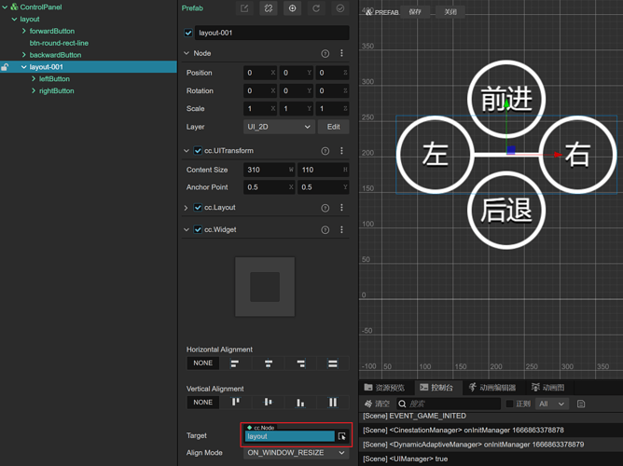Screen dimensions: 623x466
Task: Switch to the 资源预览 tab
Action: (x=384, y=388)
